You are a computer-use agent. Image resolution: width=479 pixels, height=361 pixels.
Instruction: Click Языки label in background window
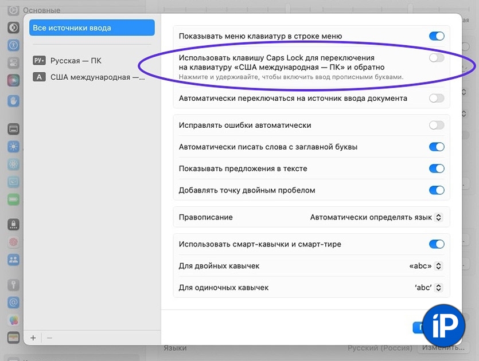coord(175,348)
